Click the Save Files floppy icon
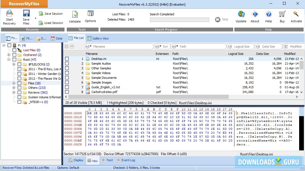Viewport: 305px width, 171px height. pos(26,14)
